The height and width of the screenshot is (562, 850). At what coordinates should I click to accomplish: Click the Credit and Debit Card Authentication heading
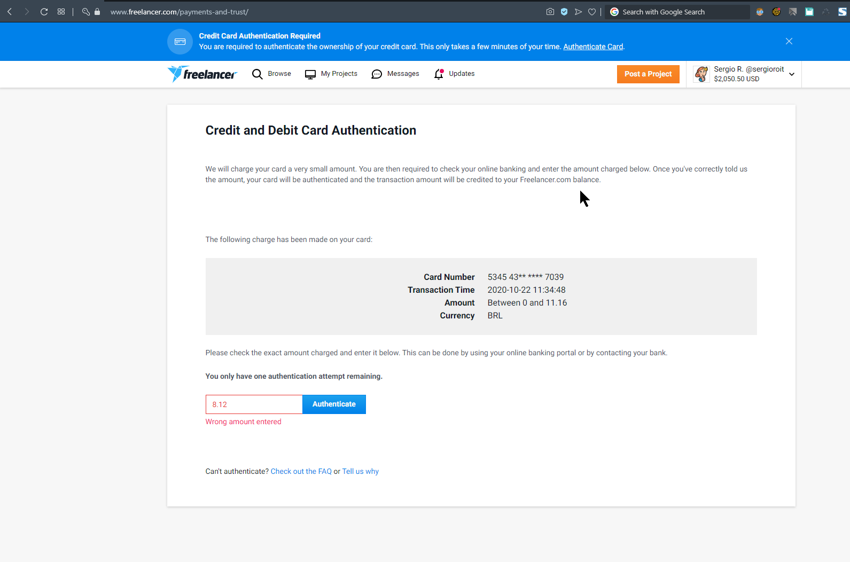point(311,130)
